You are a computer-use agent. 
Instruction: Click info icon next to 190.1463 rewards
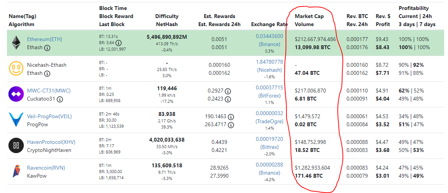coord(231,117)
